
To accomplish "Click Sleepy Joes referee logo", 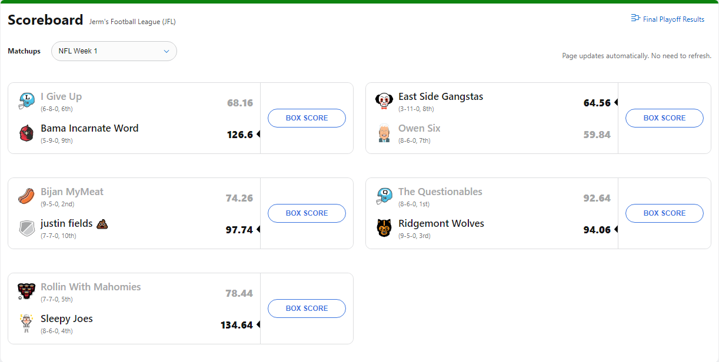I will pyautogui.click(x=26, y=323).
